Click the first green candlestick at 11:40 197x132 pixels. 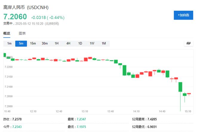5,55
